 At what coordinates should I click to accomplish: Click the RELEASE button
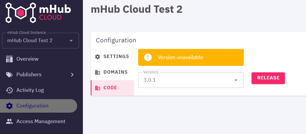tap(268, 78)
